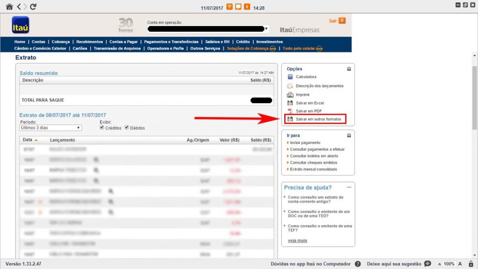Click the home icon in the top bar

9,7
